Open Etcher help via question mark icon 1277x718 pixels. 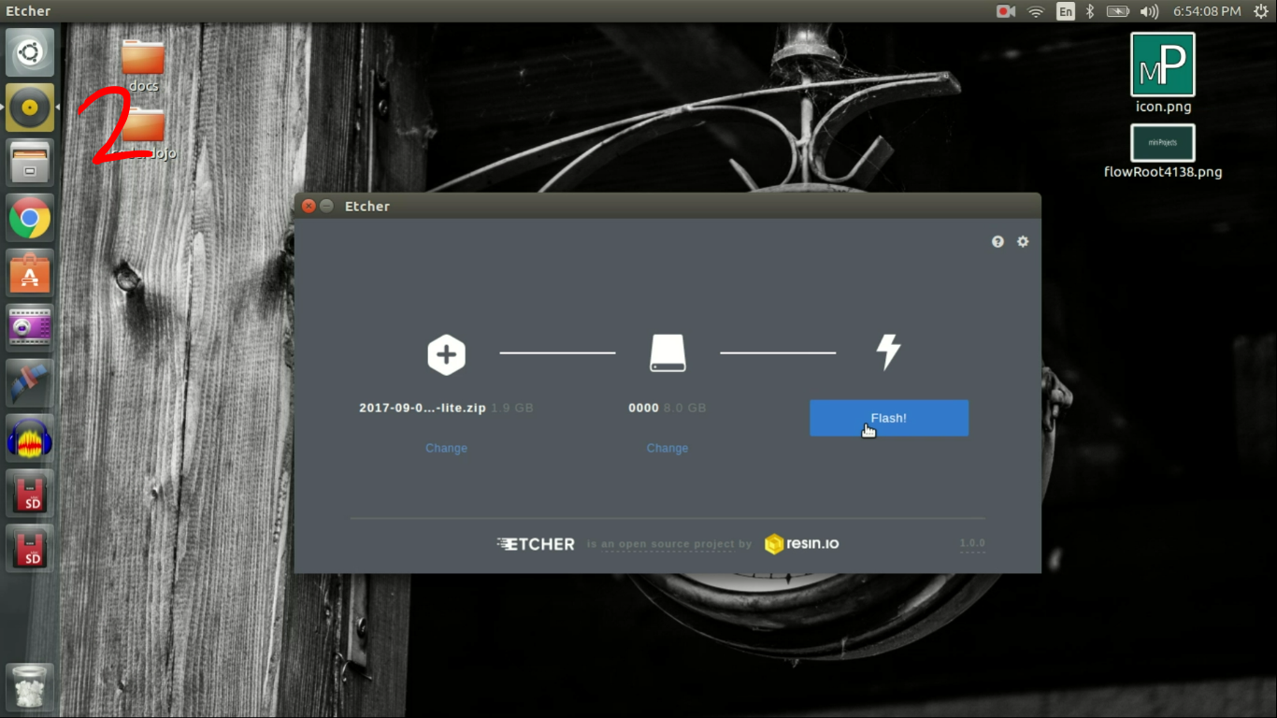point(997,241)
